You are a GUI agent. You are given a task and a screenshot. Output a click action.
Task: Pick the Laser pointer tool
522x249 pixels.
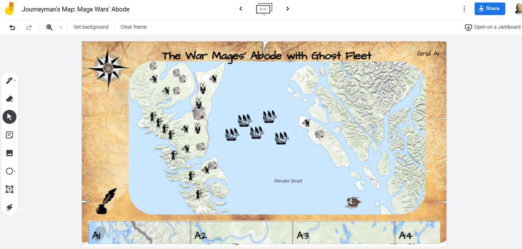point(10,207)
